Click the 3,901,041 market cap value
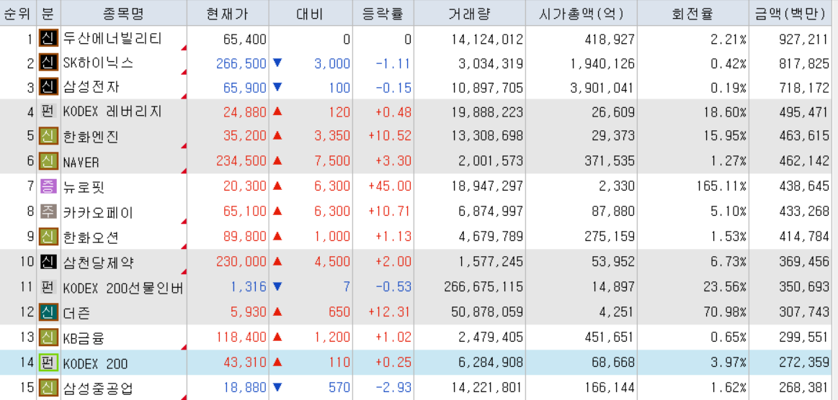This screenshot has width=838, height=400. (602, 88)
